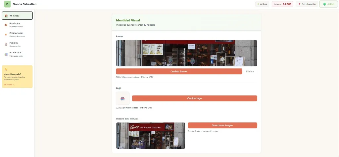
Task: Click the lightbulb icon in help card
Action: pos(6,69)
